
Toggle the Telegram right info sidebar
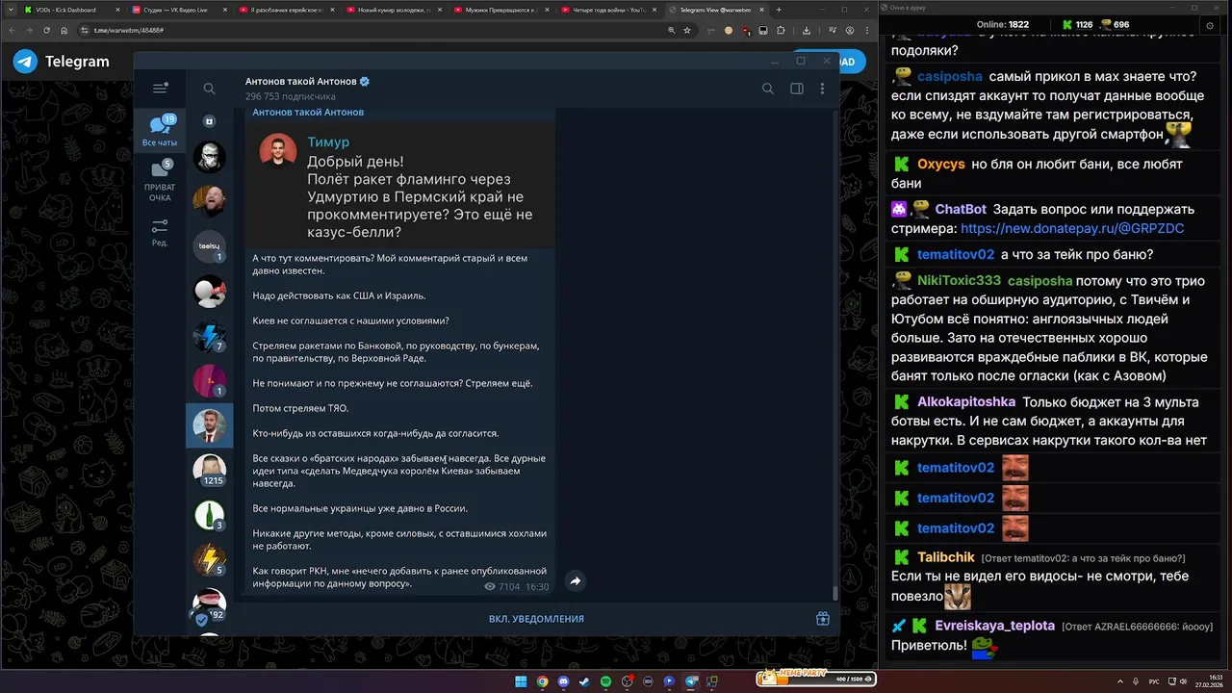797,89
